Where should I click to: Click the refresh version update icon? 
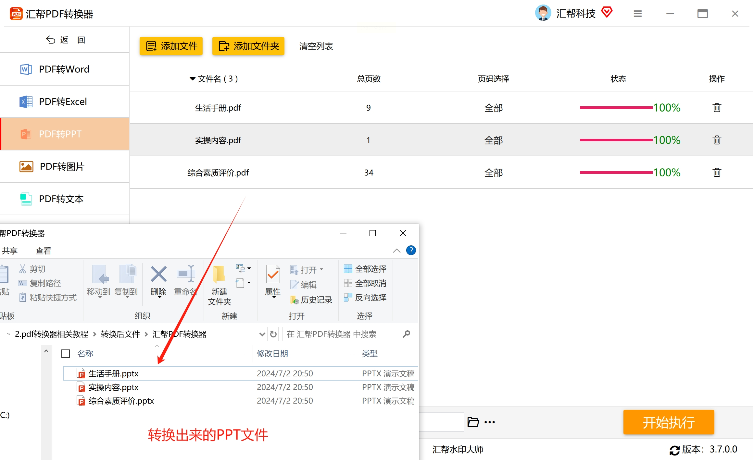tap(674, 450)
